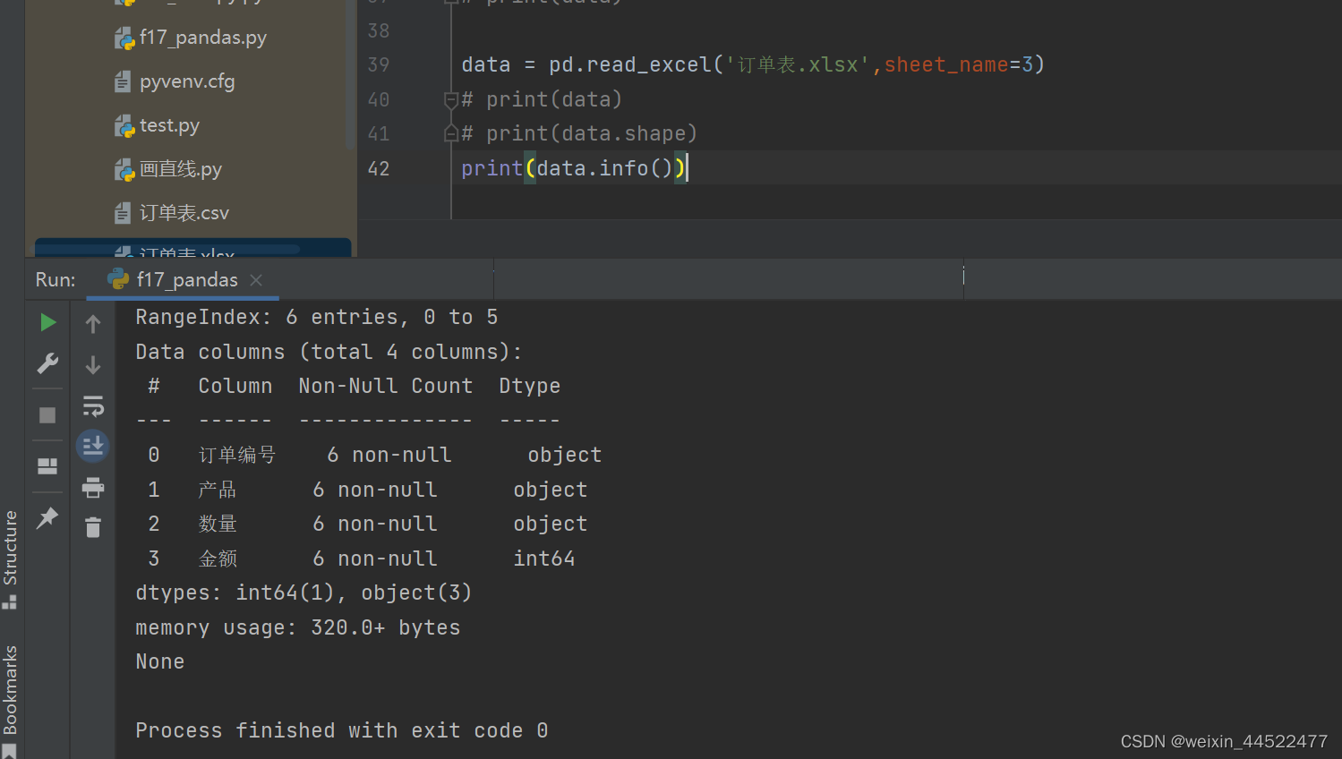Stop the running process square icon

[x=47, y=415]
